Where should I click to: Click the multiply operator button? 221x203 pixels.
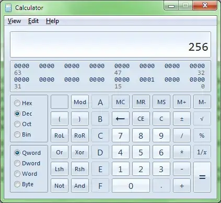(182, 152)
